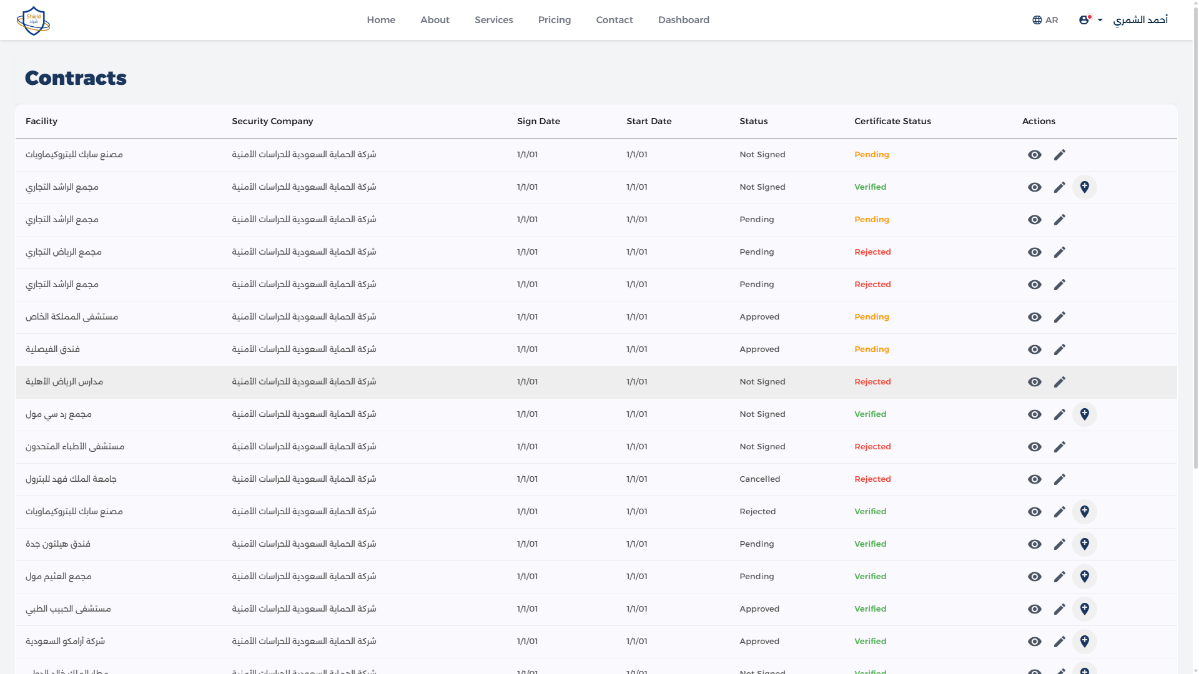
Task: Click eye icon for مجمع الرياض التجاري row
Action: 1035,252
